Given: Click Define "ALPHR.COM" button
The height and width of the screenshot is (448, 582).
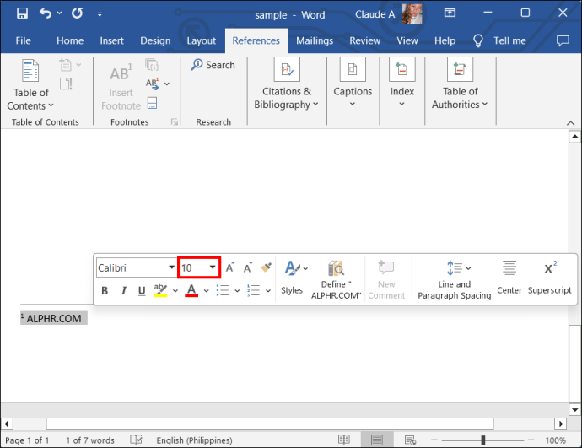Looking at the screenshot, I should coord(336,279).
